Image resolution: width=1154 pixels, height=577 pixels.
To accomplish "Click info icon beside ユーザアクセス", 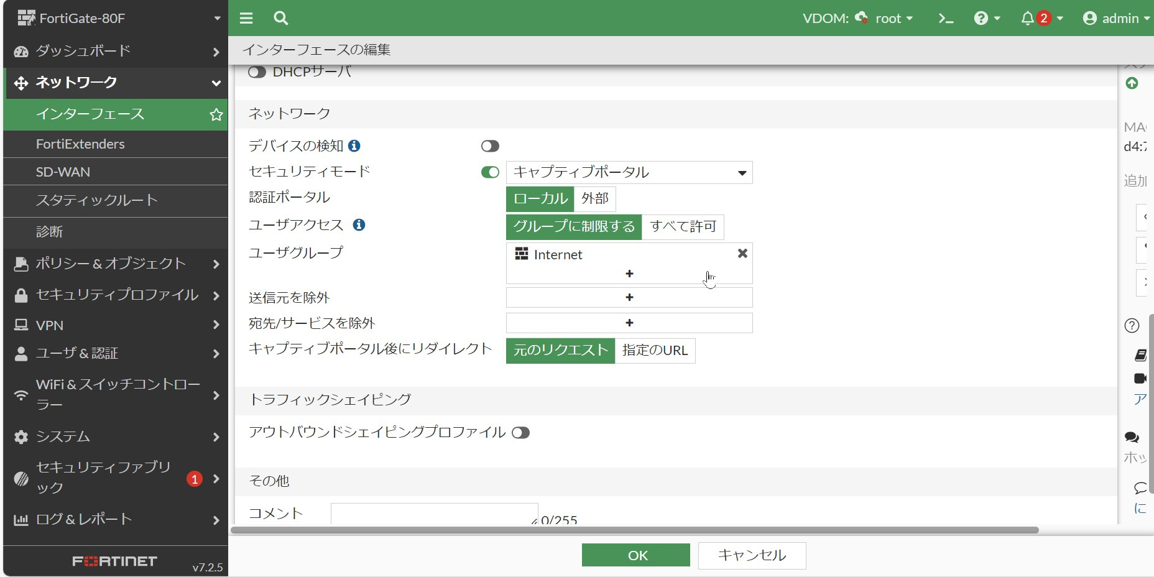I will pyautogui.click(x=359, y=225).
